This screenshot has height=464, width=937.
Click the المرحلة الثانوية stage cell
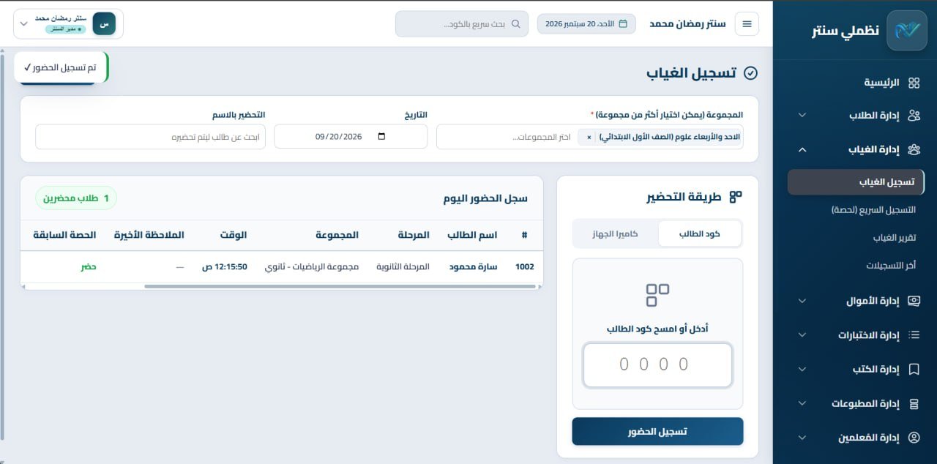[x=403, y=267]
